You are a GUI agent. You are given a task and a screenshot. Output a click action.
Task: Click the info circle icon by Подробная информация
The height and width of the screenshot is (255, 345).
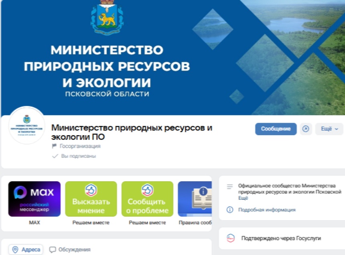[230, 210]
